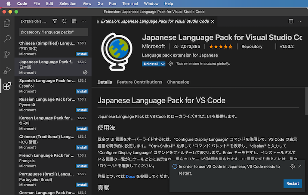The height and width of the screenshot is (195, 308).
Task: Install the Spanish Language Pack
Action: coord(82,91)
